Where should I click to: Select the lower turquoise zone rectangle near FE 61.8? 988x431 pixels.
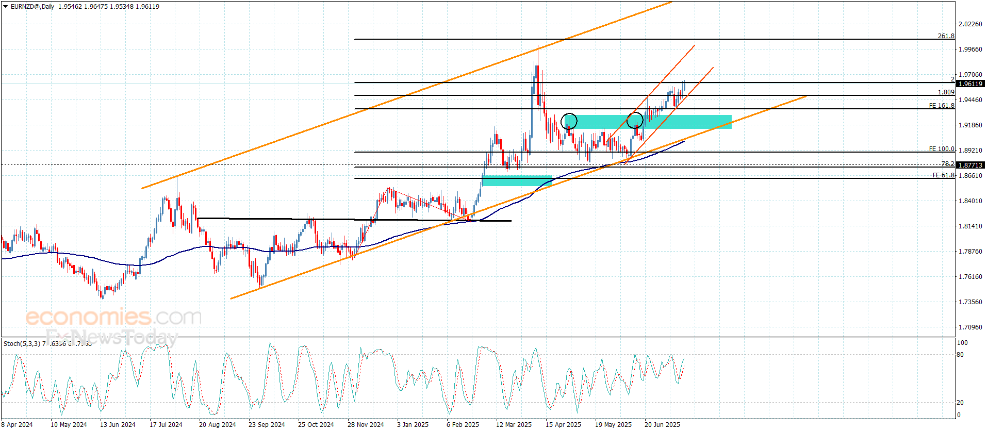click(x=517, y=180)
